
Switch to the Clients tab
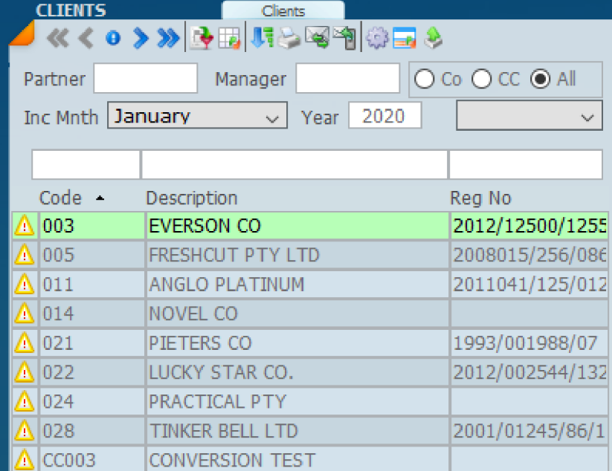283,11
